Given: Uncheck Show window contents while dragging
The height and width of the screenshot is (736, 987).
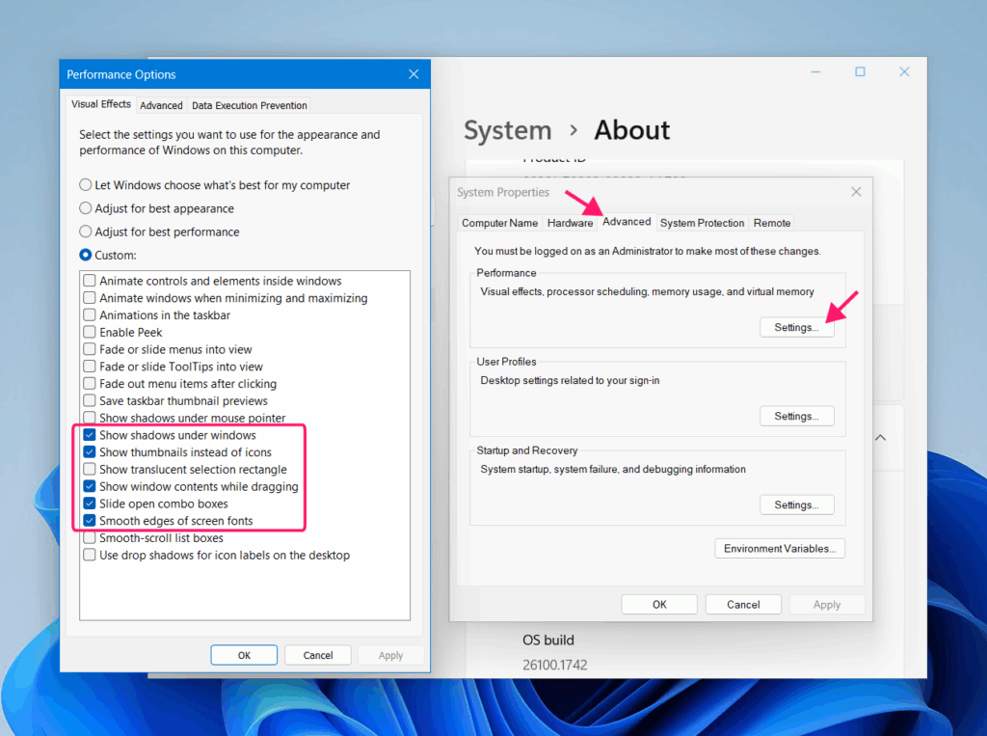Looking at the screenshot, I should pyautogui.click(x=90, y=486).
